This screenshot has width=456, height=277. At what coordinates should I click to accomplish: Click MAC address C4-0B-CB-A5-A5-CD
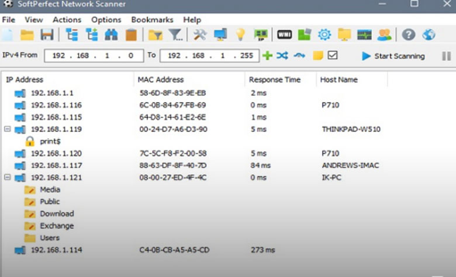pos(174,250)
